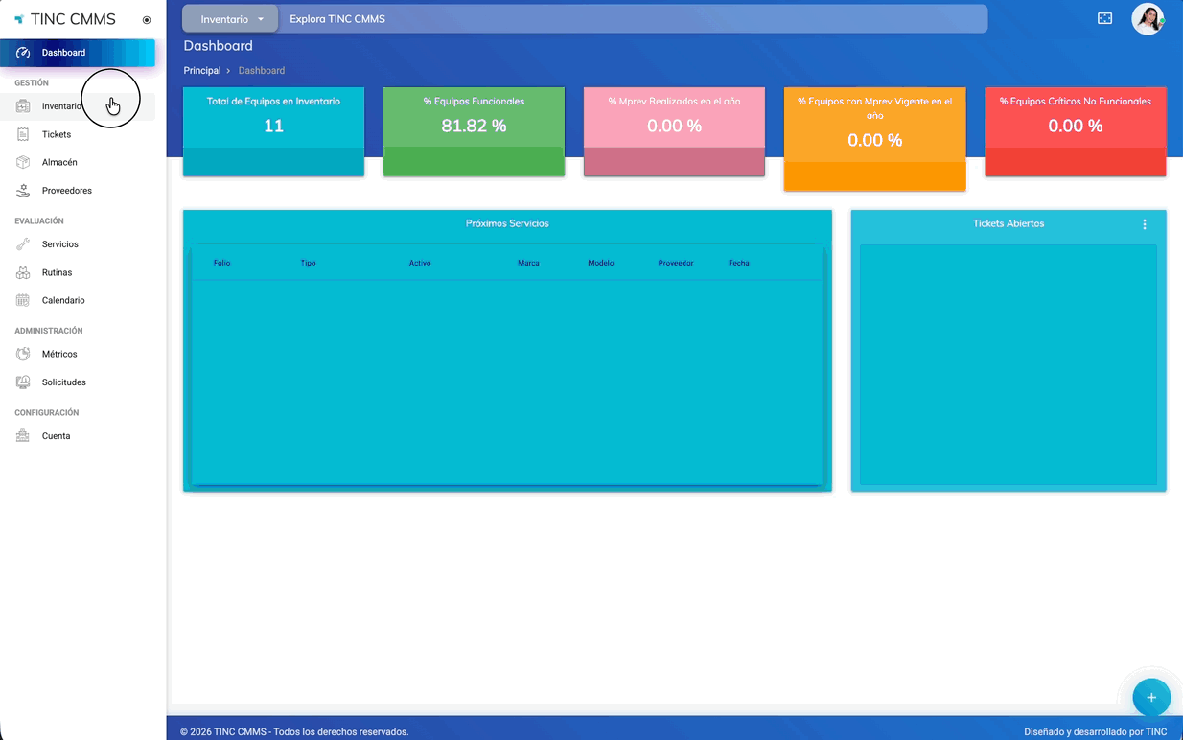The image size is (1183, 740).
Task: Open Tickets Abiertos three-dot options menu
Action: coord(1144,224)
